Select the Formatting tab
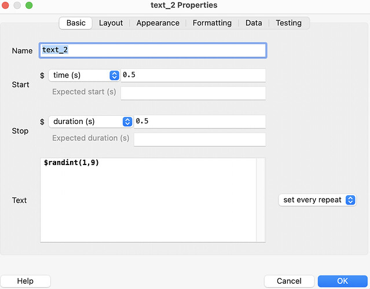This screenshot has height=289, width=370. pos(212,23)
